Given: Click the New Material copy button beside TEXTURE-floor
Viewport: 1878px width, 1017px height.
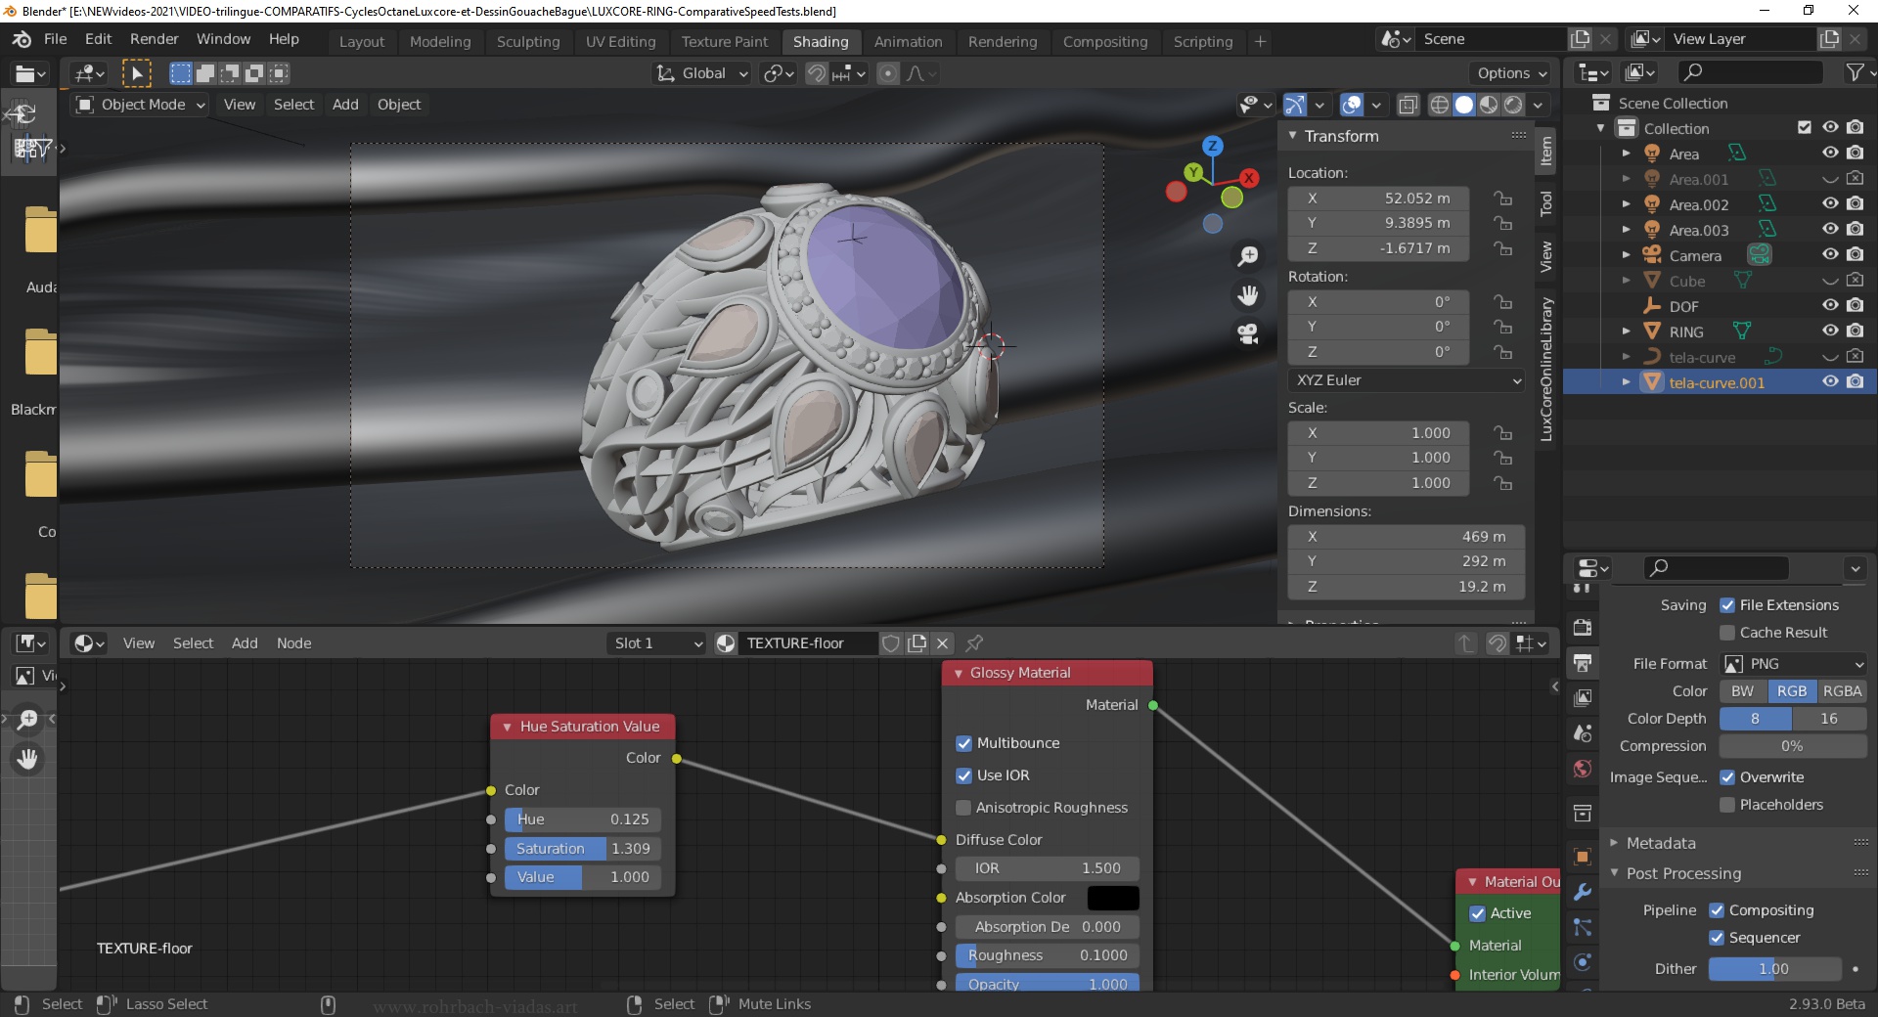Looking at the screenshot, I should click(917, 643).
